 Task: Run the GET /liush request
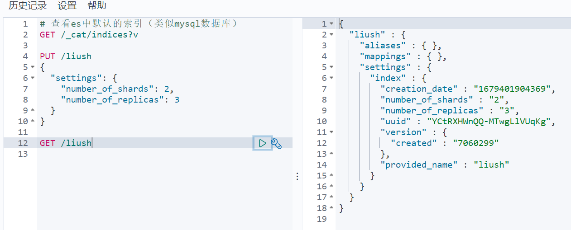pyautogui.click(x=263, y=143)
